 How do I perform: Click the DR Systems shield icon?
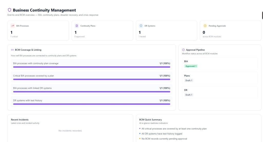[x=141, y=26]
